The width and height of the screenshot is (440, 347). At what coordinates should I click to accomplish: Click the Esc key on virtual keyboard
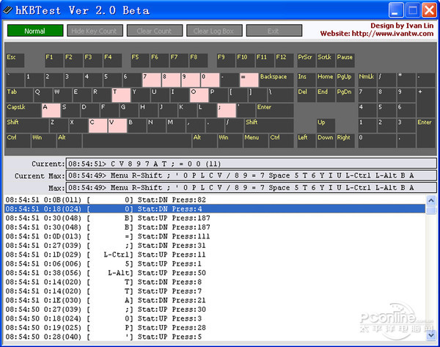click(x=15, y=60)
